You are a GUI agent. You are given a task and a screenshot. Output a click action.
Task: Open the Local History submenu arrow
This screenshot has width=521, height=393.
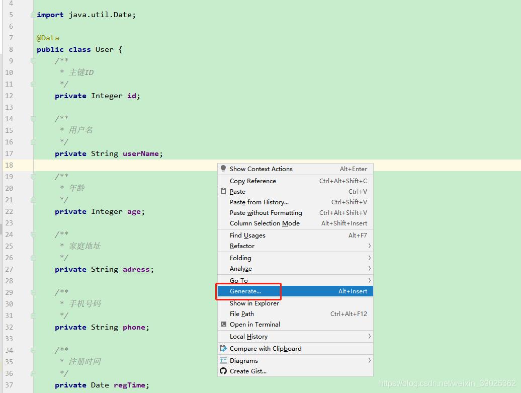tap(369, 336)
